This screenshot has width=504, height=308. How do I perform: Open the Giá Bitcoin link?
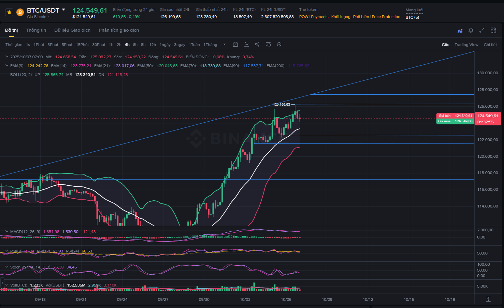pos(38,17)
